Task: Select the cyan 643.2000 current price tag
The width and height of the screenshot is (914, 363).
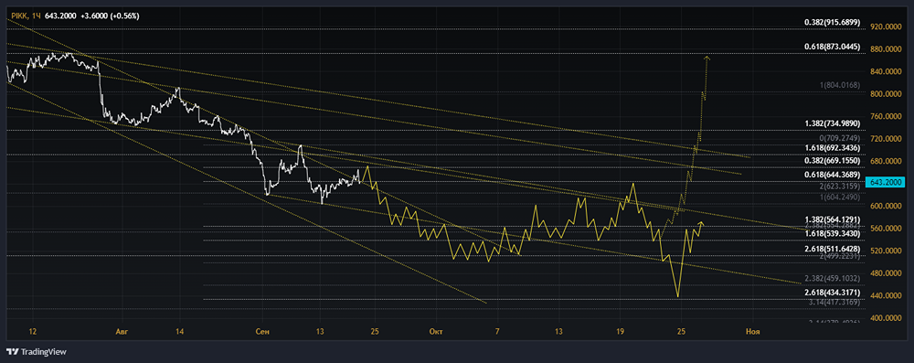Action: 885,183
